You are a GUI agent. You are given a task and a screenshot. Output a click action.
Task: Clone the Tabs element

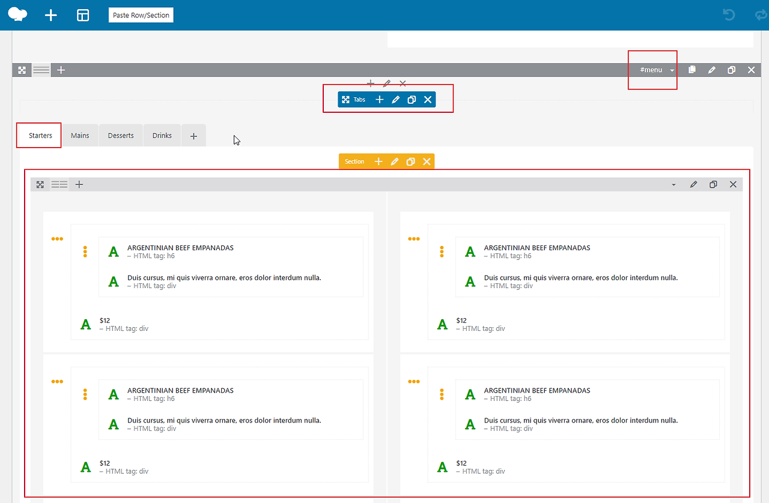click(412, 100)
